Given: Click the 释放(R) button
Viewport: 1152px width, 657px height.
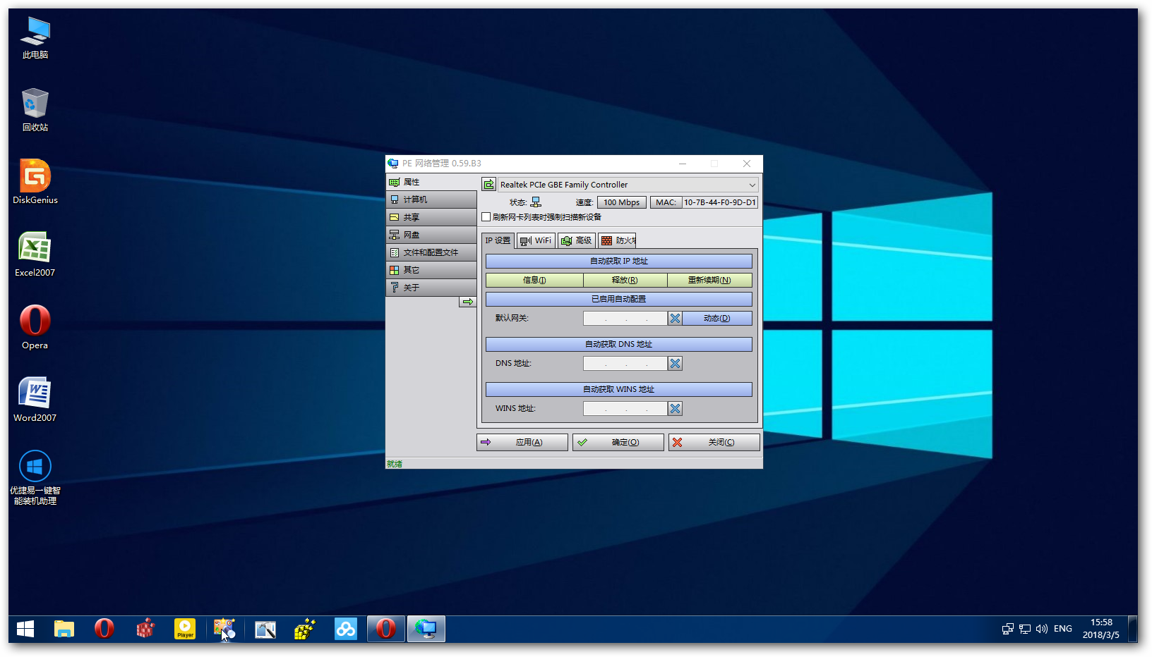Looking at the screenshot, I should (625, 280).
